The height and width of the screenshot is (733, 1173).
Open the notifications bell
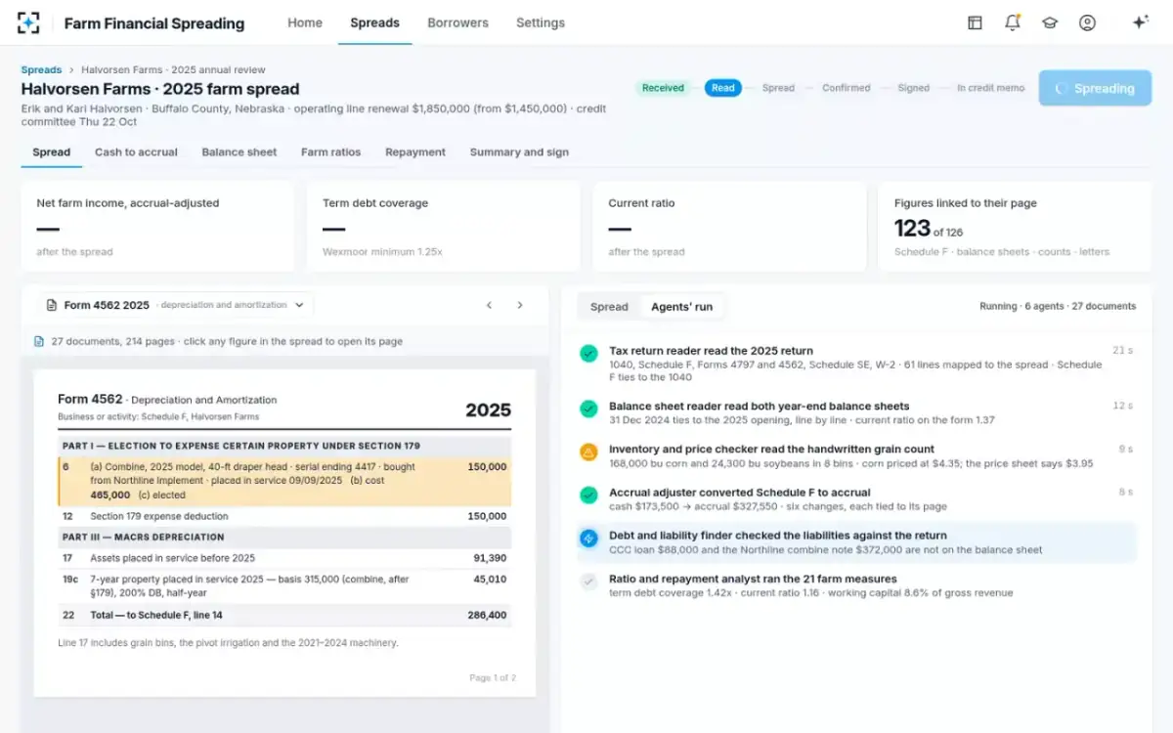(x=1012, y=22)
